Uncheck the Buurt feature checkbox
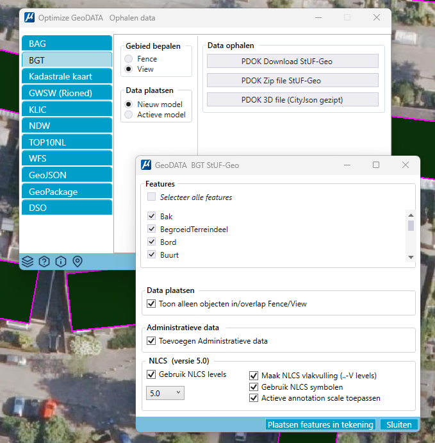The height and width of the screenshot is (443, 435). [x=152, y=255]
